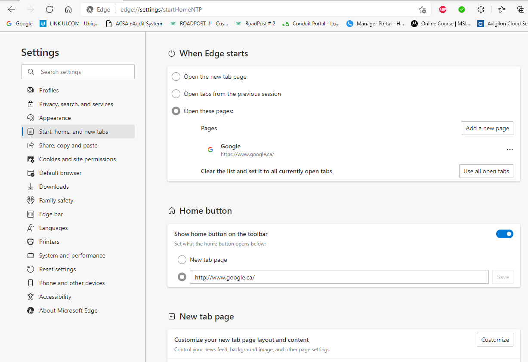The height and width of the screenshot is (362, 528).
Task: Open the Google bookmark on the favorites bar
Action: pos(19,24)
